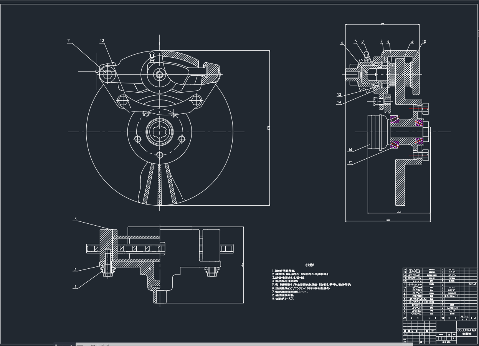Select callout number 5 on side section view
The width and height of the screenshot is (479, 346).
coord(355,41)
